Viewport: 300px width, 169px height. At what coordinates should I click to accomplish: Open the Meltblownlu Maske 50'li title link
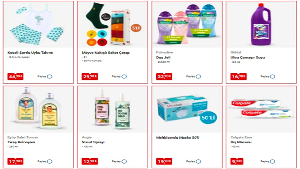[x=178, y=138]
